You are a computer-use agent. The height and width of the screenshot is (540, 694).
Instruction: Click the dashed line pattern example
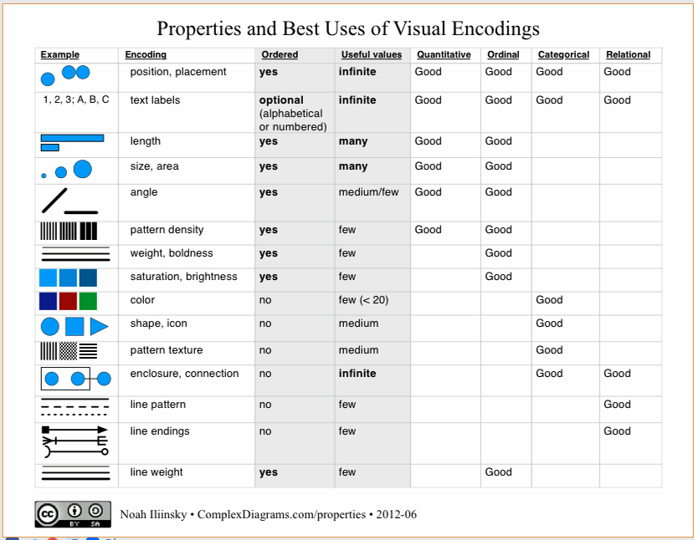point(75,406)
